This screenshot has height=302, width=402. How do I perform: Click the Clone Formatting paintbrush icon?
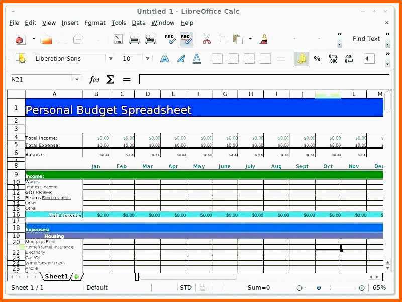(x=263, y=39)
